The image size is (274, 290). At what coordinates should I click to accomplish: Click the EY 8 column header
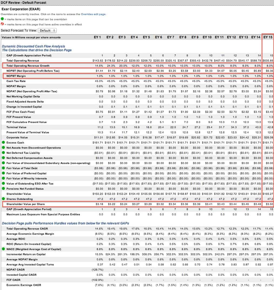click(183, 37)
